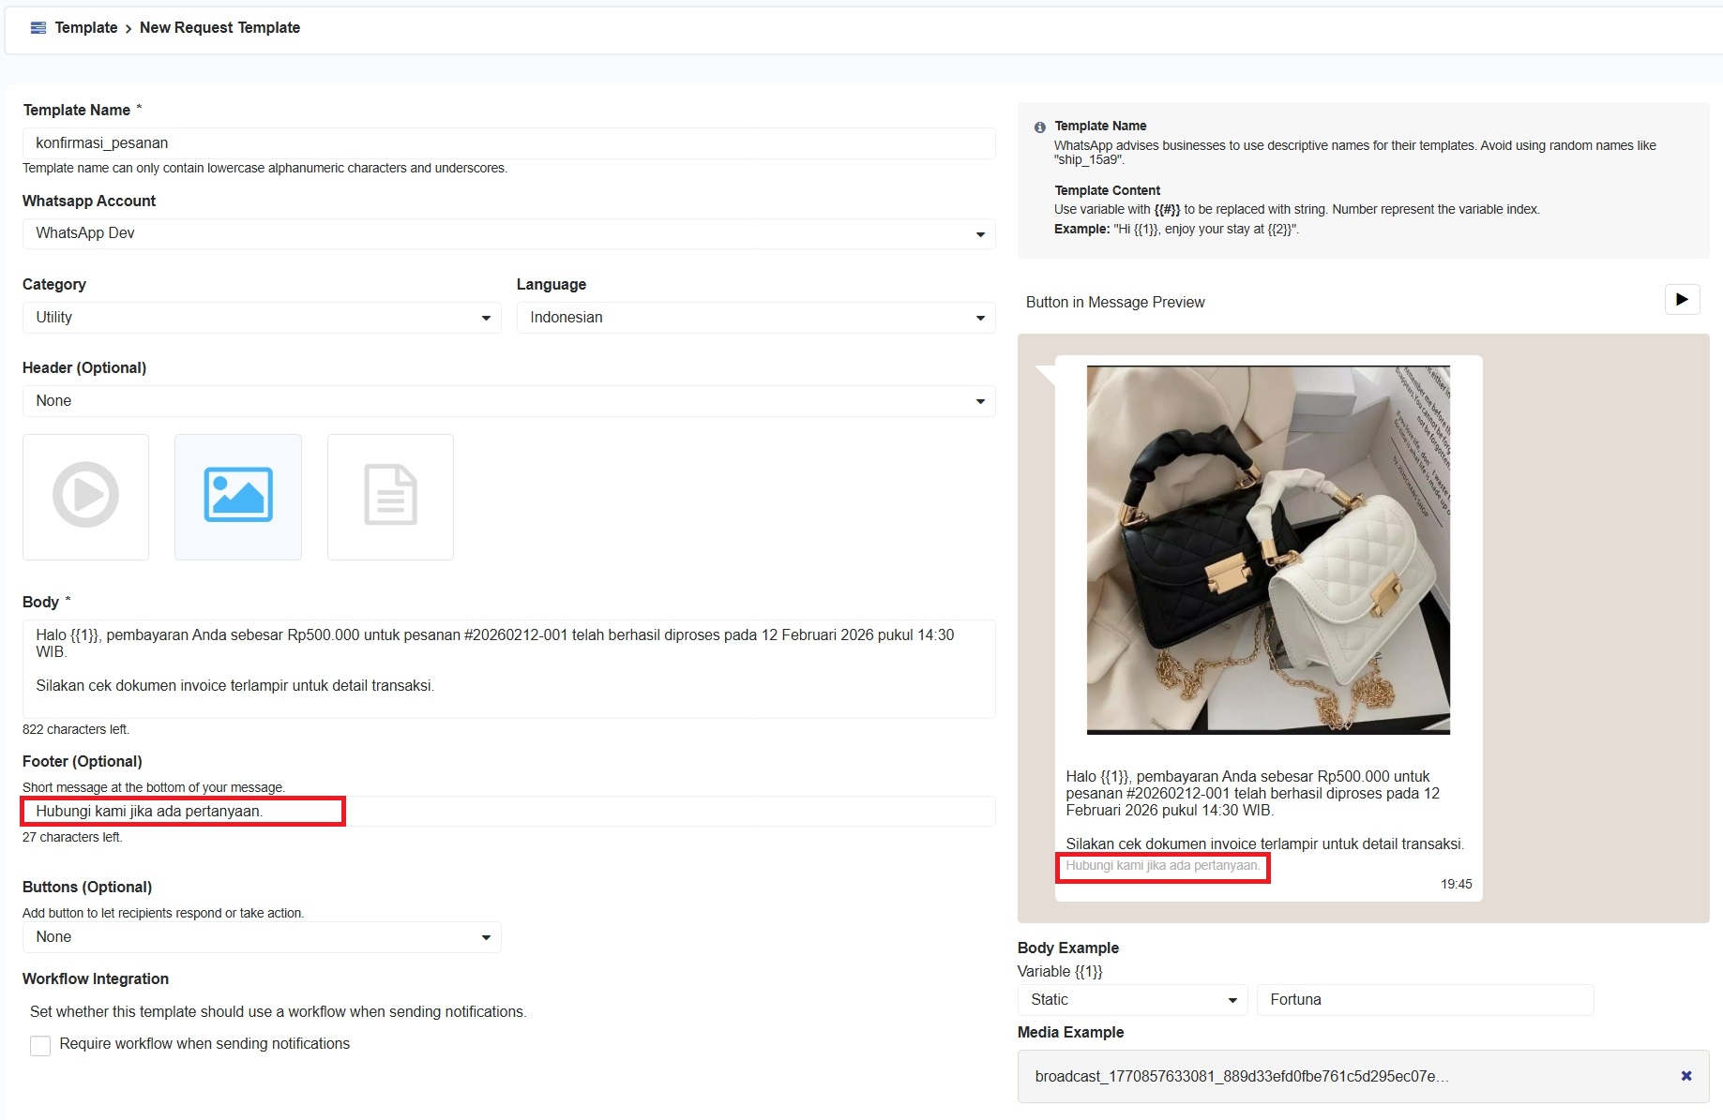This screenshot has width=1723, height=1120.
Task: Click the play arrow beside message preview
Action: click(x=1681, y=300)
